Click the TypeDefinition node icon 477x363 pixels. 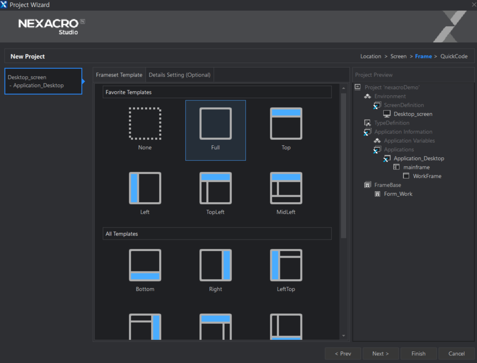pos(368,123)
